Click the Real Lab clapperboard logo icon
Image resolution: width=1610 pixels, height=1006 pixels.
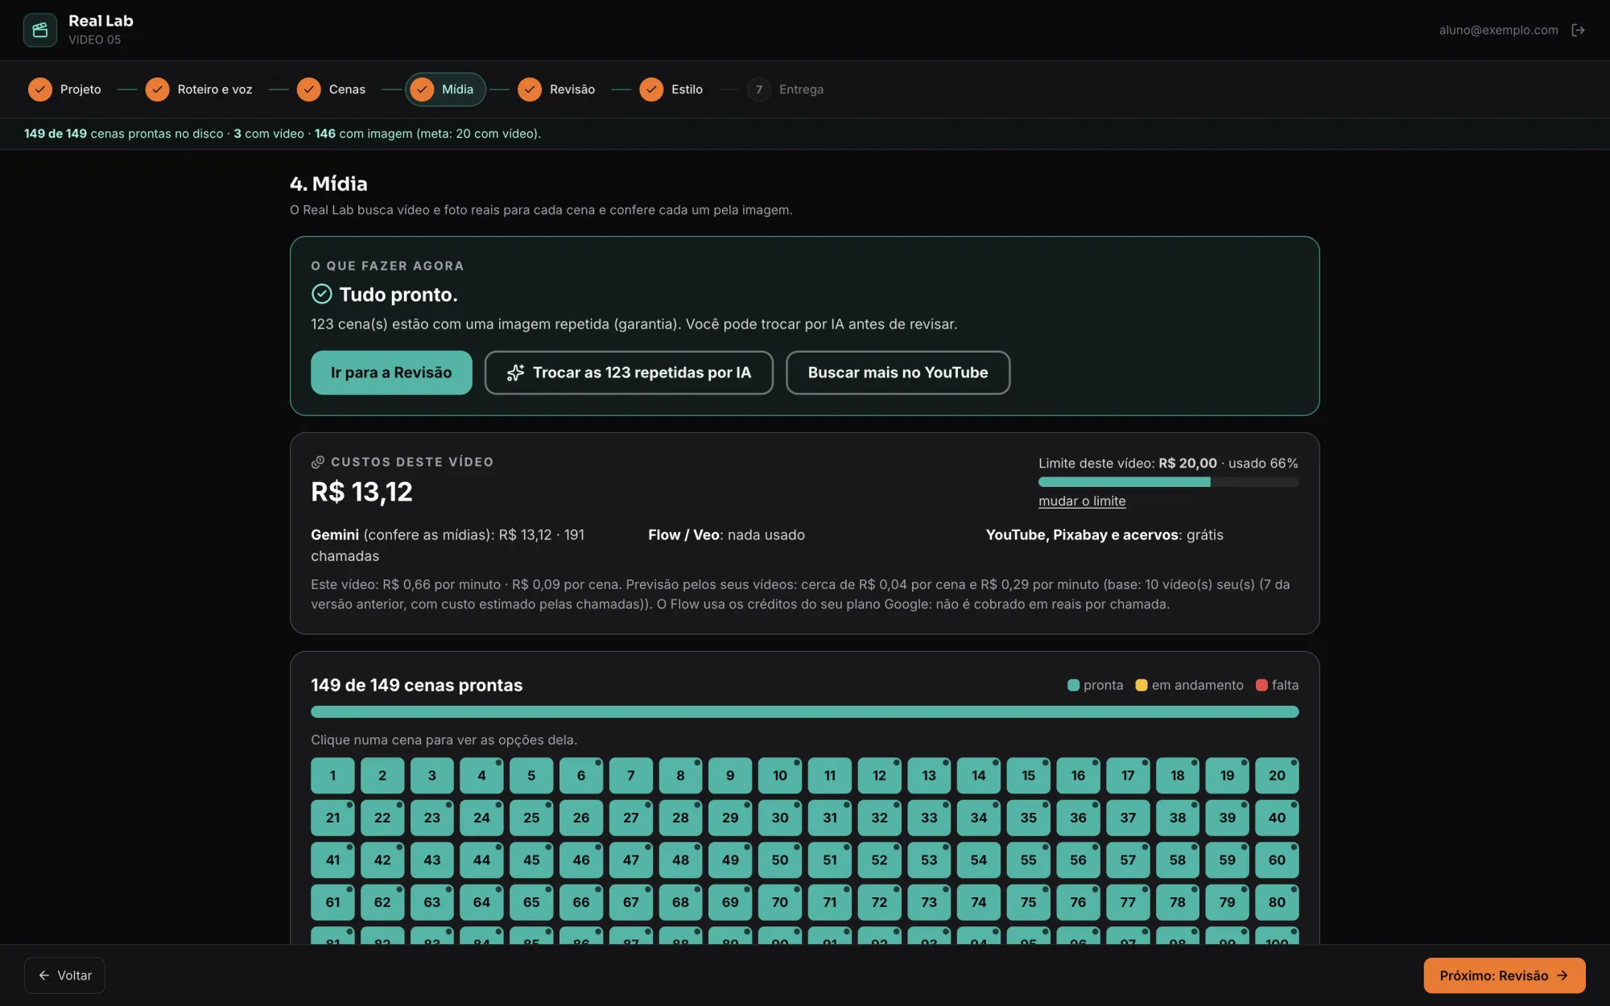point(39,30)
